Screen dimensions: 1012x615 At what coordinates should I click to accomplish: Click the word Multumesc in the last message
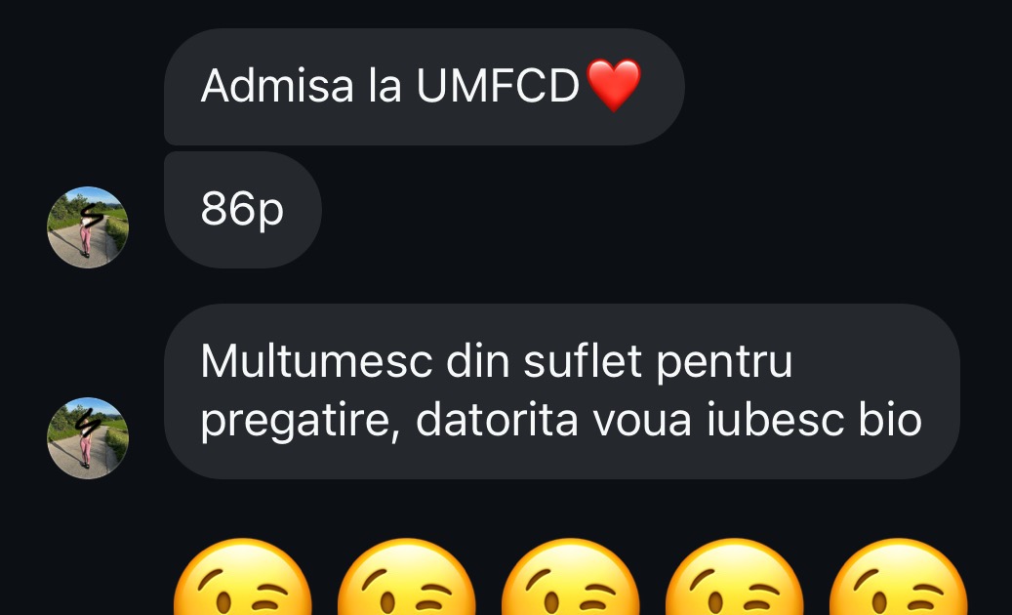tap(316, 361)
